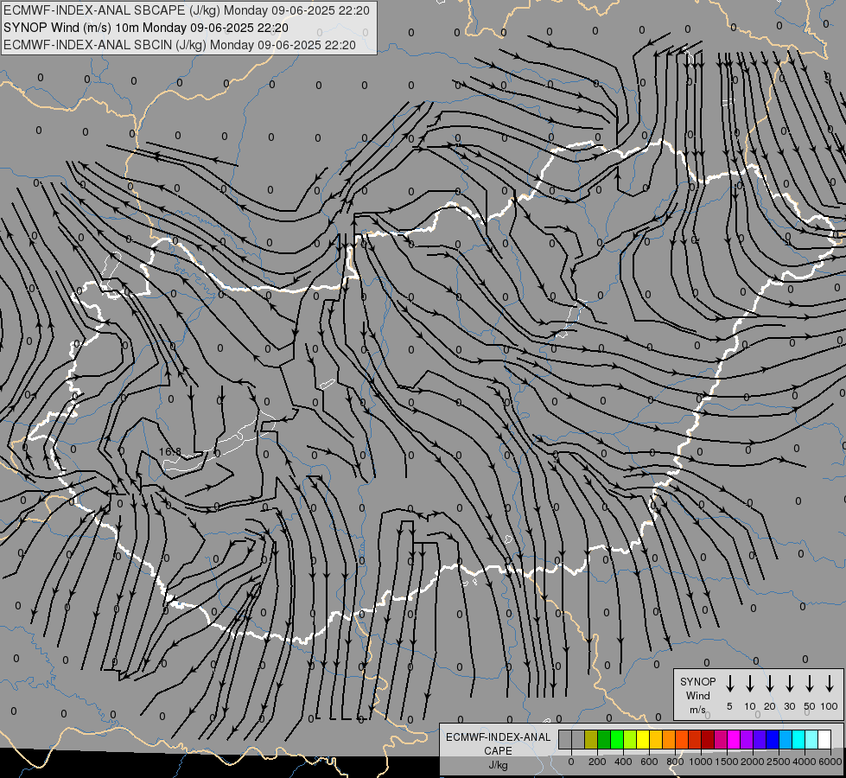The height and width of the screenshot is (778, 846).
Task: Click the J/kg unit in color legend
Action: click(x=498, y=765)
